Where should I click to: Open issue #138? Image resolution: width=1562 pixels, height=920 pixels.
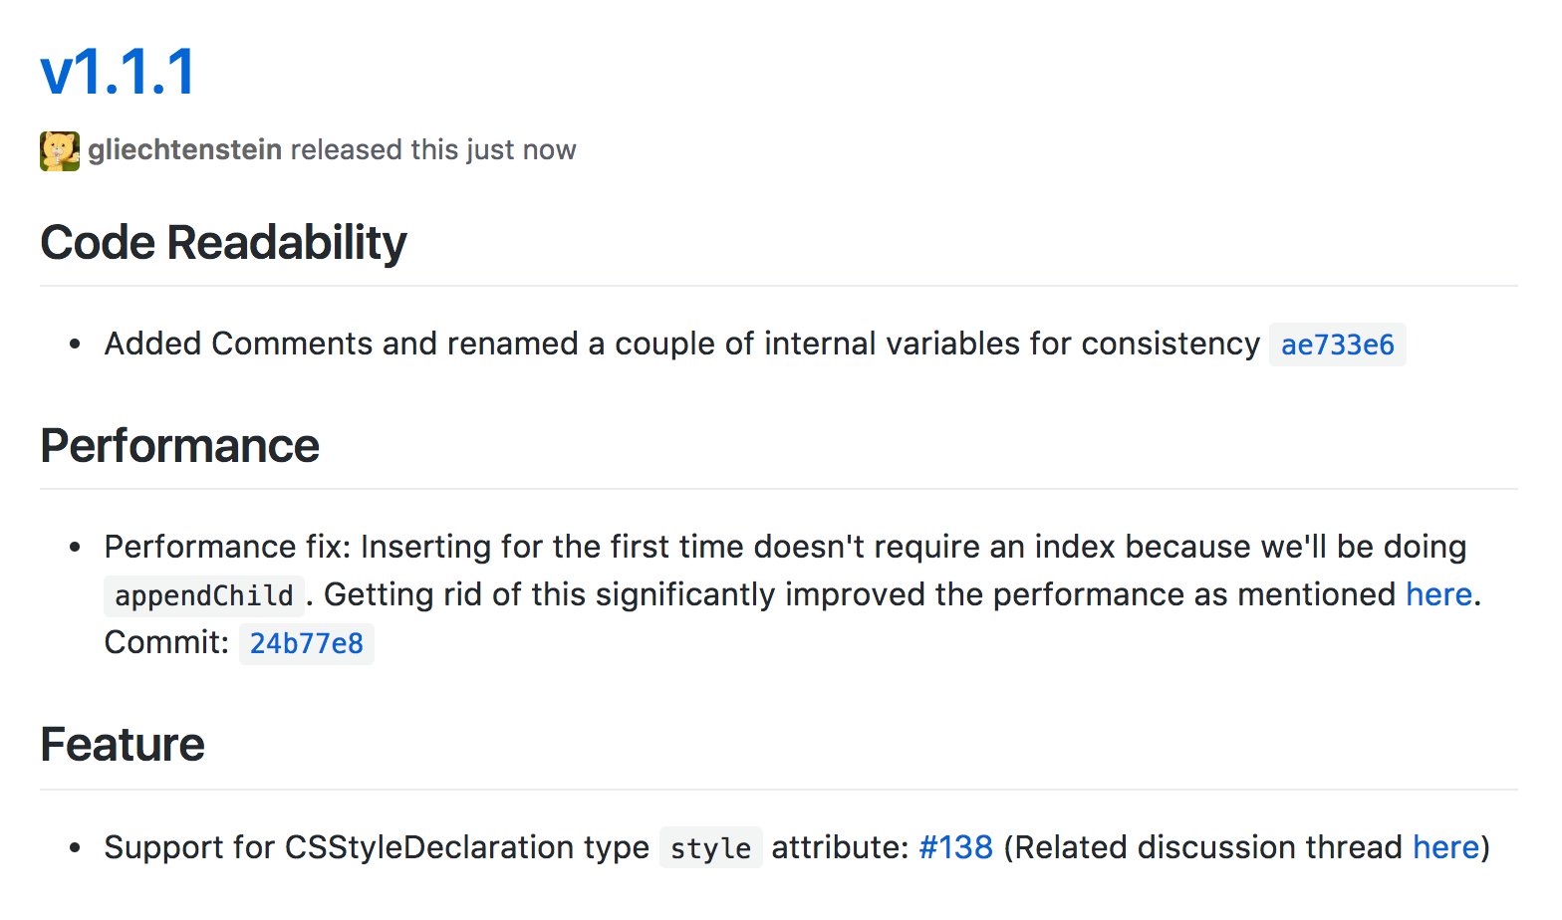[955, 847]
